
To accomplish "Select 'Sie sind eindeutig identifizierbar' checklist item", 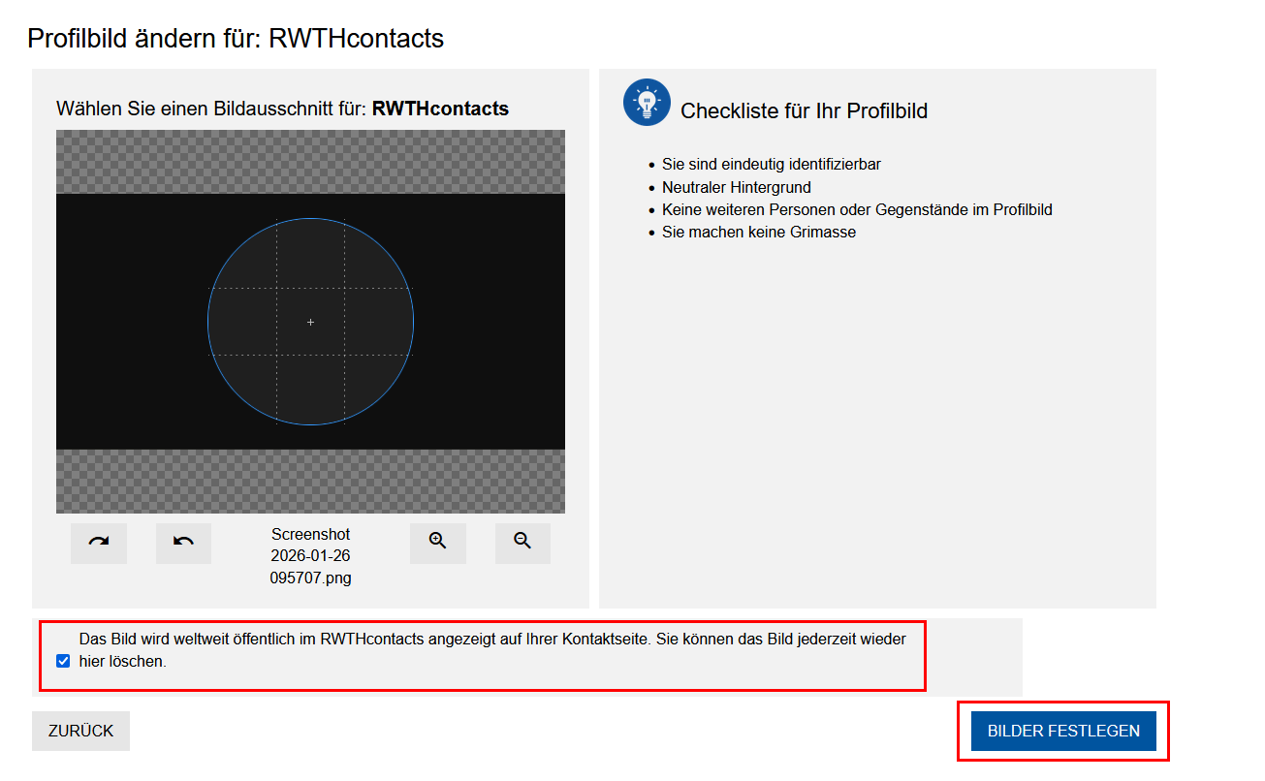I will coord(771,165).
